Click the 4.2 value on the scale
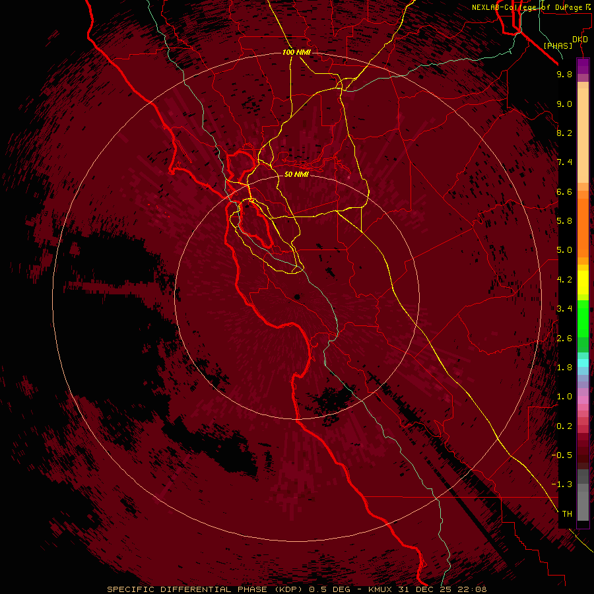Image resolution: width=594 pixels, height=594 pixels. tap(564, 280)
